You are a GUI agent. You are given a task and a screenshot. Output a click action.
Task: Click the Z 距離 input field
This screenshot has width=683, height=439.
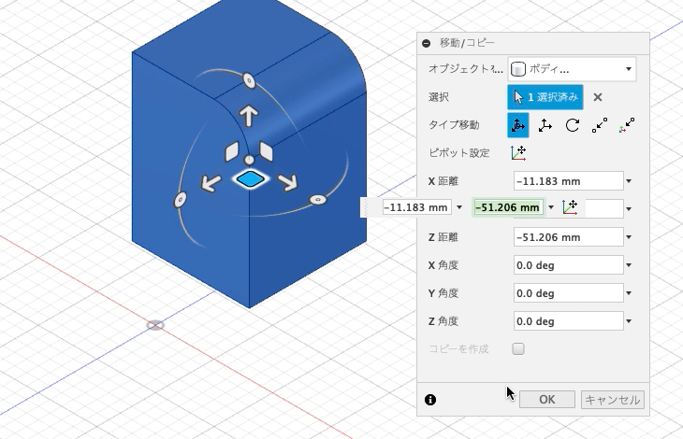(x=569, y=237)
